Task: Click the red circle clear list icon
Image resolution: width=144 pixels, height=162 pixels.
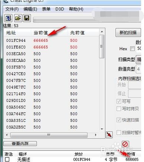Action: pyautogui.click(x=125, y=144)
